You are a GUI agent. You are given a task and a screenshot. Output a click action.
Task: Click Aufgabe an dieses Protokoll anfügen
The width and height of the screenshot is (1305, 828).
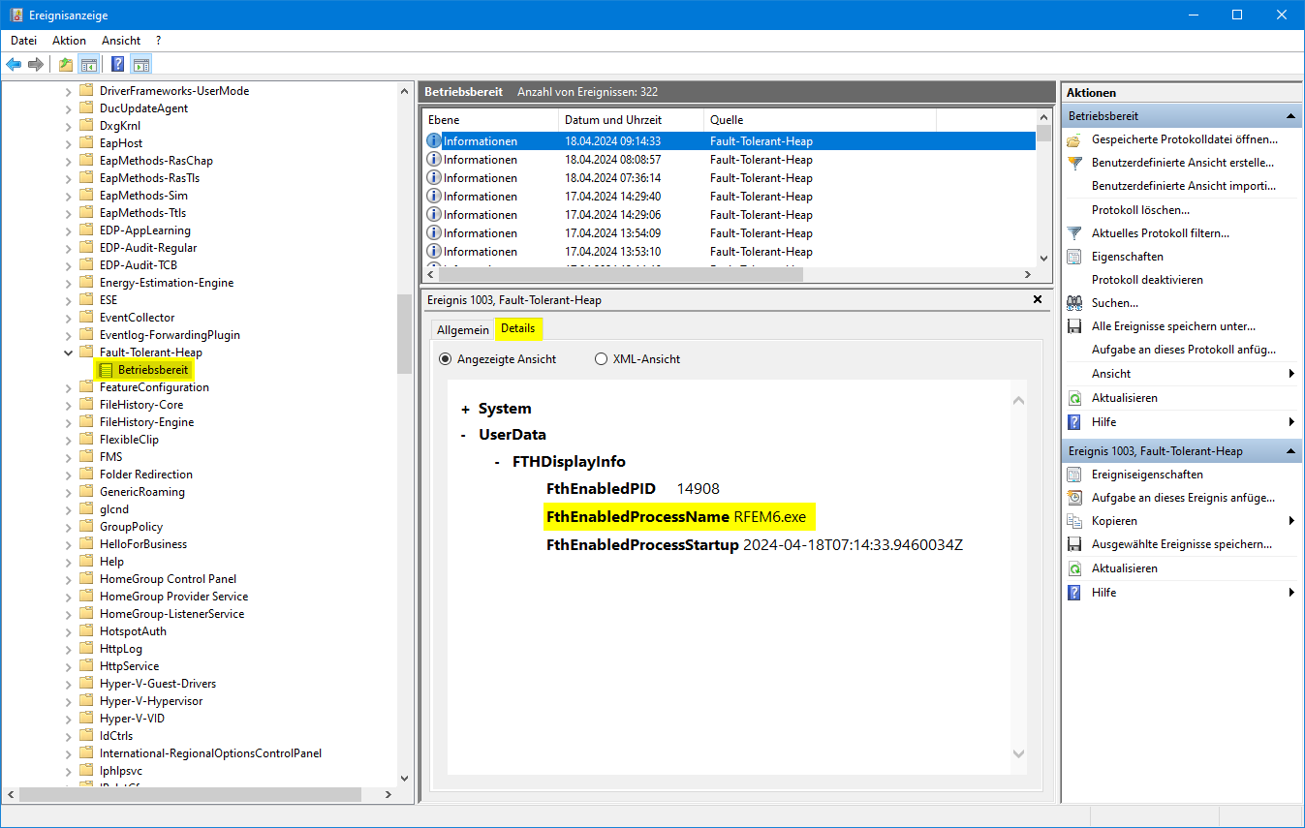coord(1184,350)
